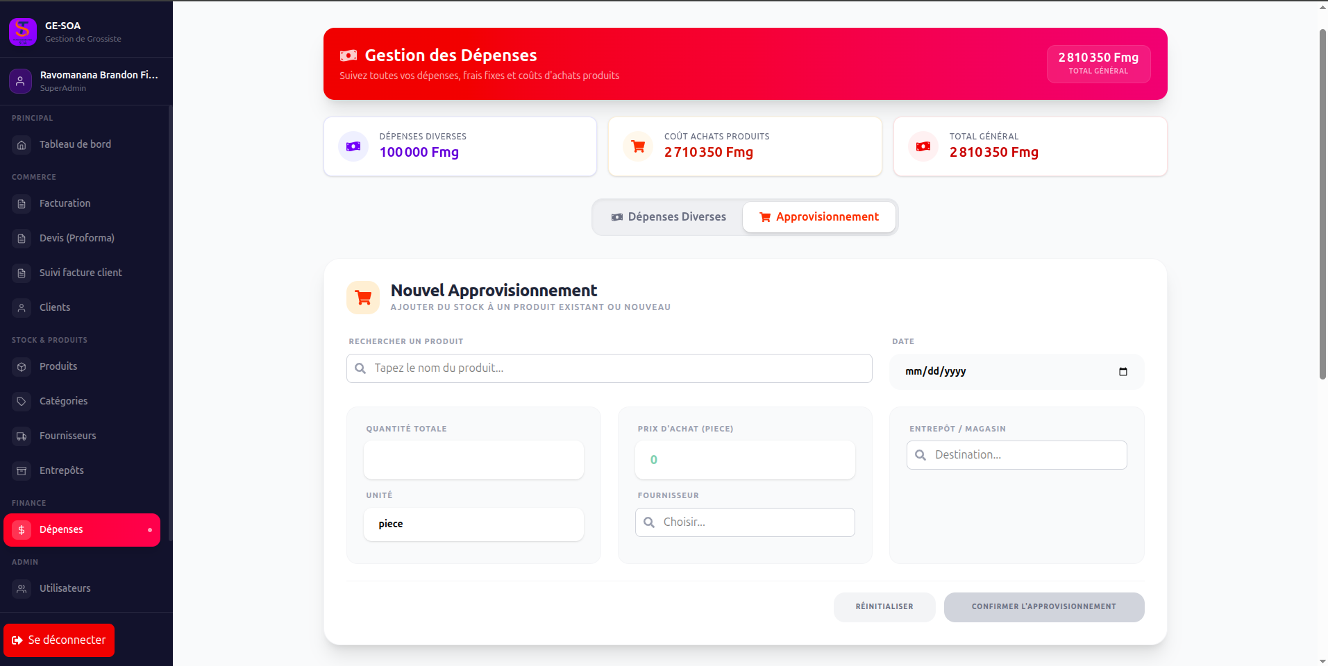
Task: Click the Suivi facture client icon
Action: 22,273
